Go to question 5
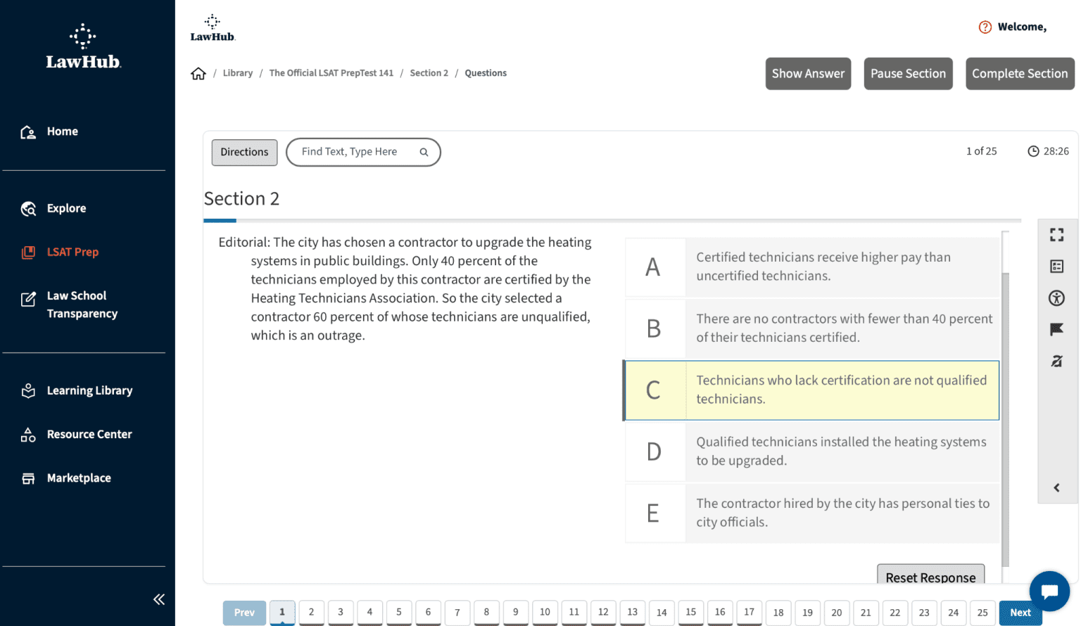The image size is (1081, 626). (x=399, y=613)
